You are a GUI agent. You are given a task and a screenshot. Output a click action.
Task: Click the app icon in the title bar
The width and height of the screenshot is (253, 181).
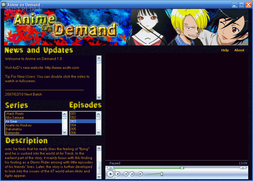coord(4,4)
